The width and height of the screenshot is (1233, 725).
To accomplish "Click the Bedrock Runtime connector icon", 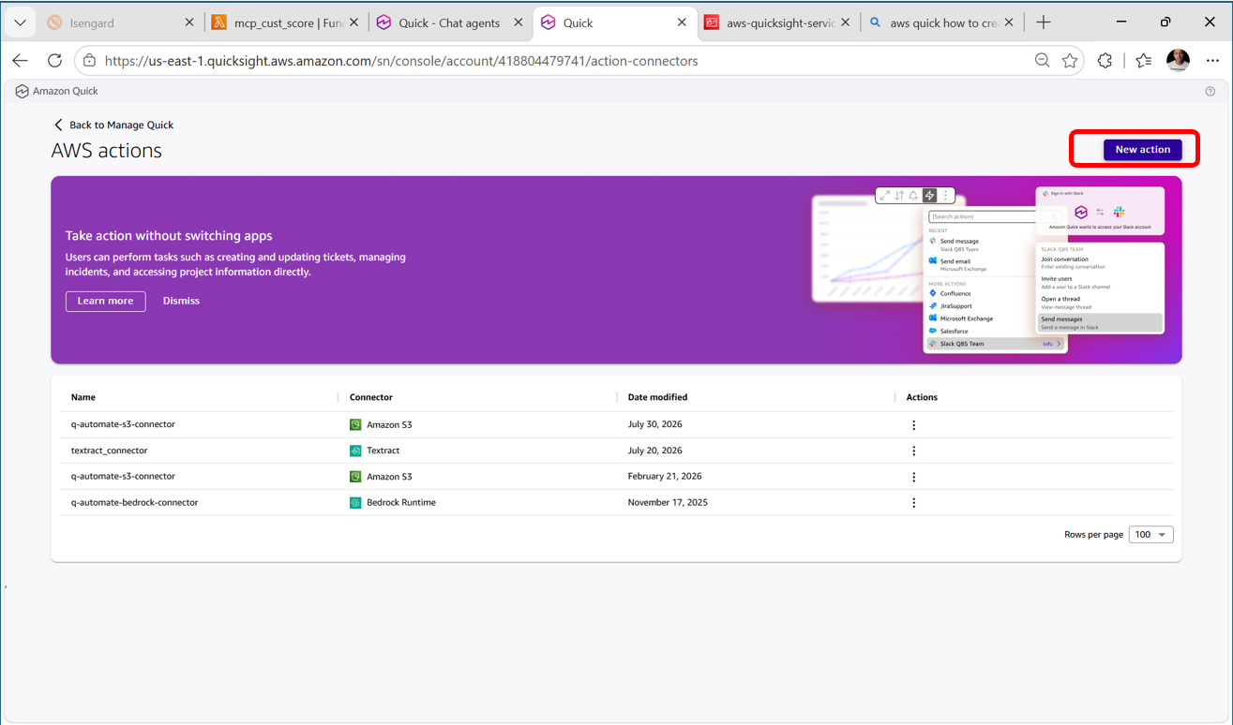I will (355, 503).
